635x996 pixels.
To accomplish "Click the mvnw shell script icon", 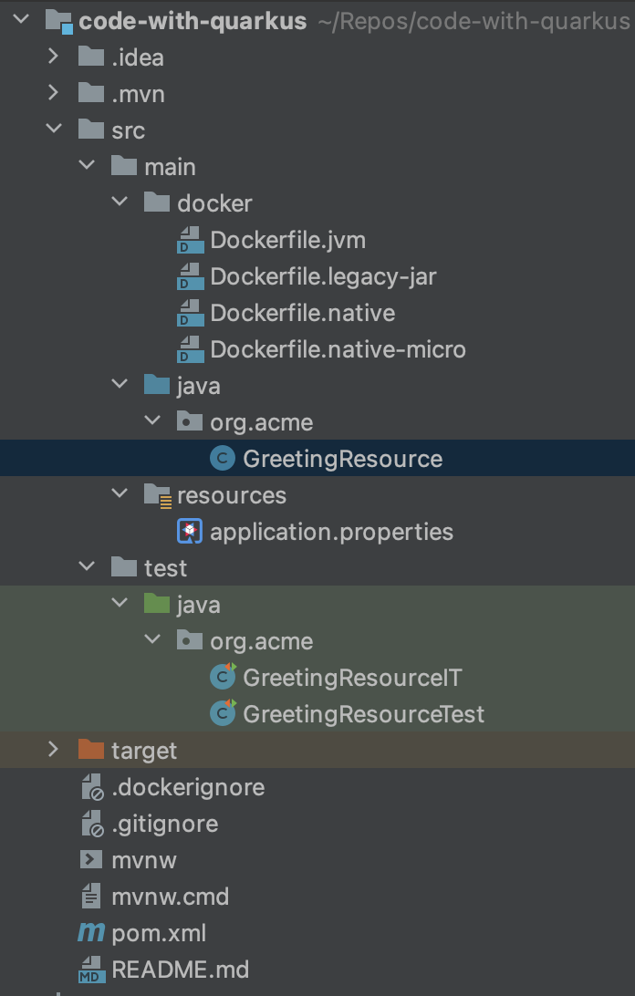I will pyautogui.click(x=91, y=859).
